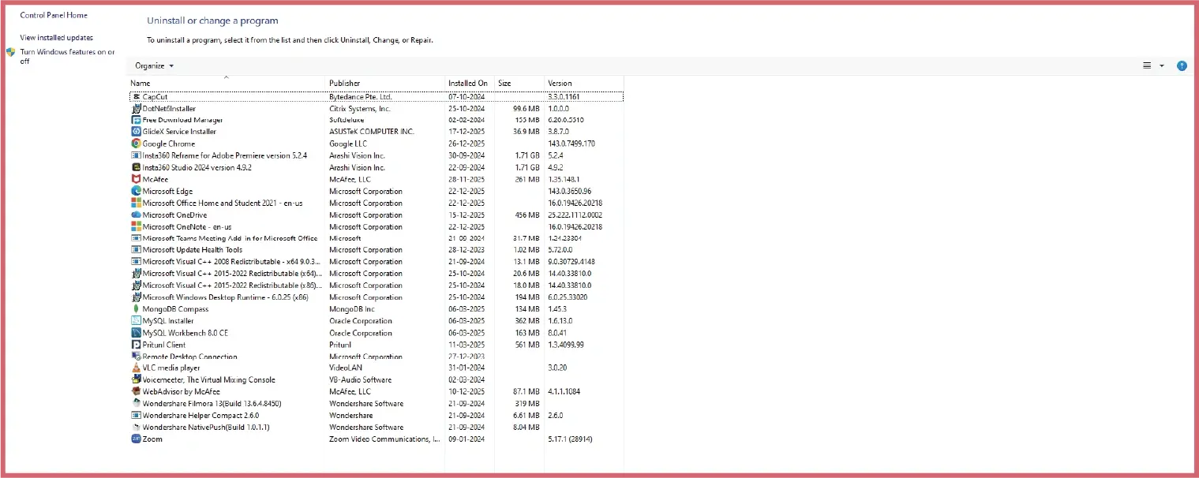Navigate to Control Panel Home

54,14
